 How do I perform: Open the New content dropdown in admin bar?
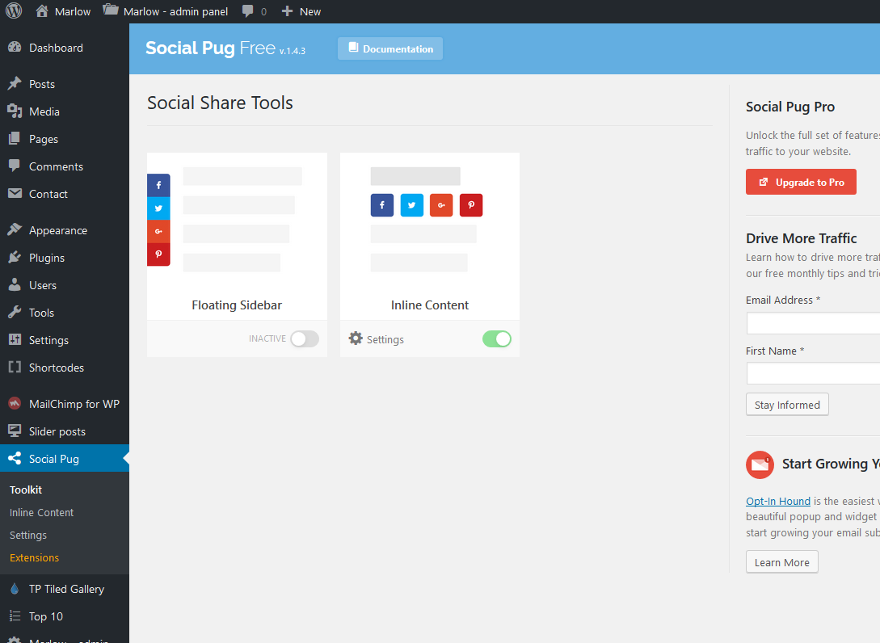(x=301, y=11)
